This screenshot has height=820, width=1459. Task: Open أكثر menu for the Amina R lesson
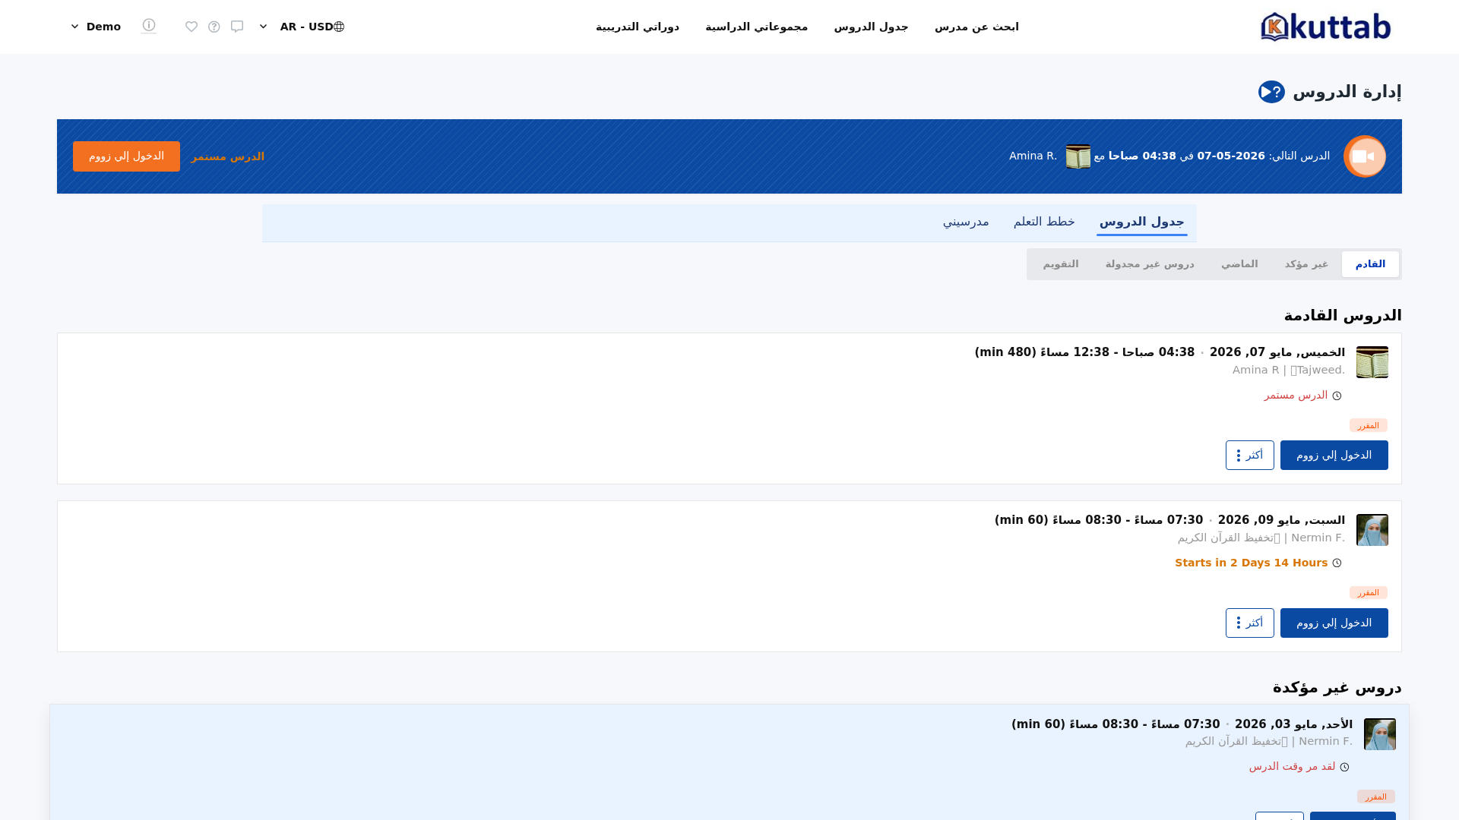click(x=1249, y=456)
